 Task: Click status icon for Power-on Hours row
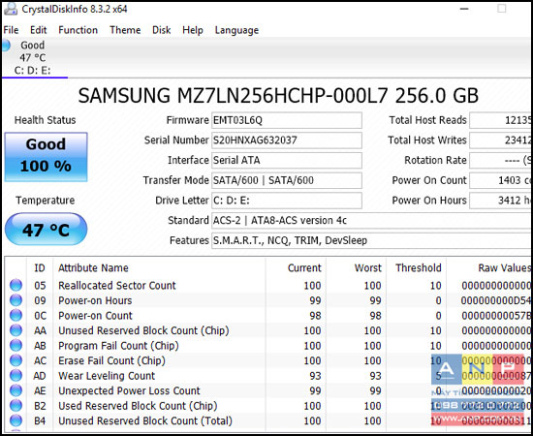[x=16, y=300]
